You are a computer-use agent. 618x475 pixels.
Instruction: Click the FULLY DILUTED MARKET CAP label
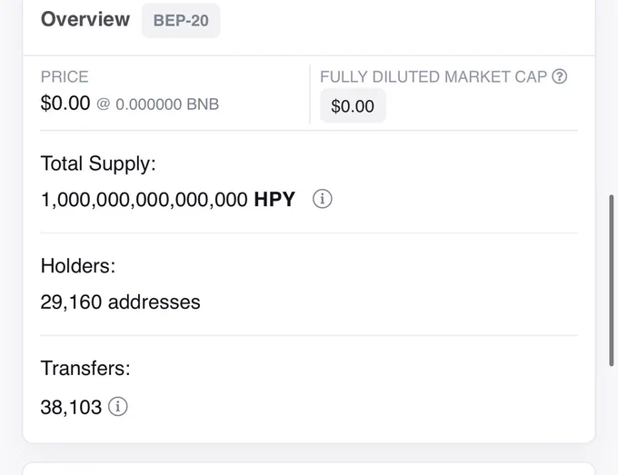(x=434, y=77)
